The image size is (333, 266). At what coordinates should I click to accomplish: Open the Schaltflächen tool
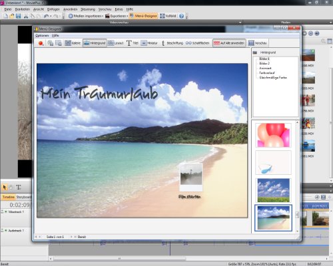point(198,43)
